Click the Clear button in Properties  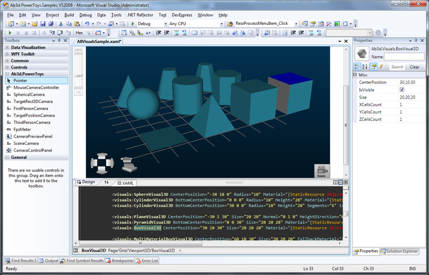click(415, 67)
